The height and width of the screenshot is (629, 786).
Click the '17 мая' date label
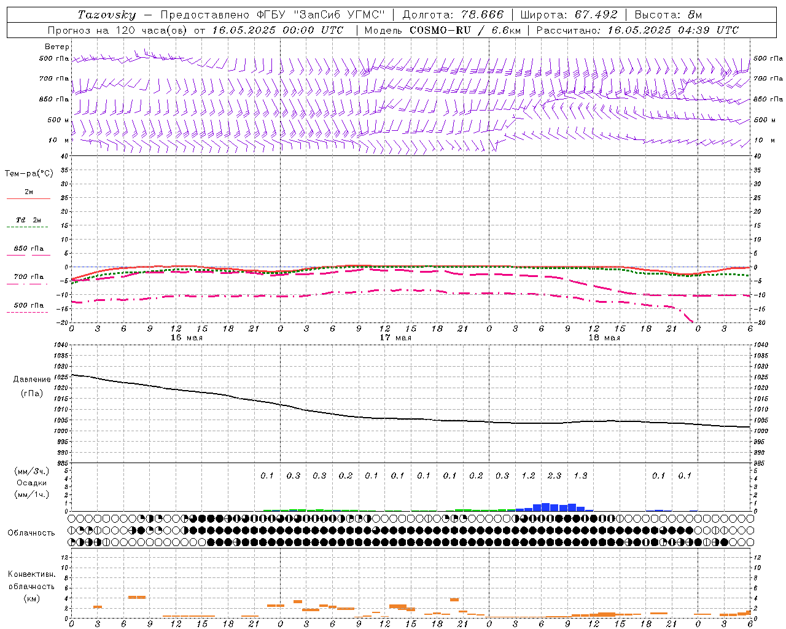(395, 337)
